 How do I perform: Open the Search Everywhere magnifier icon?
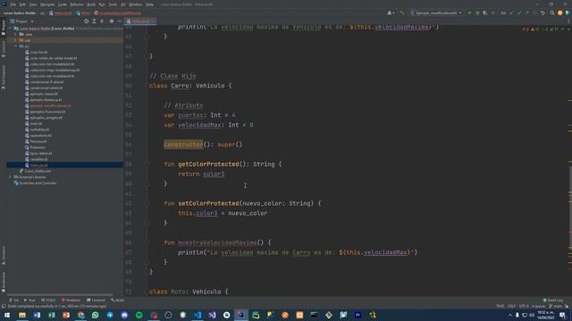point(552,12)
